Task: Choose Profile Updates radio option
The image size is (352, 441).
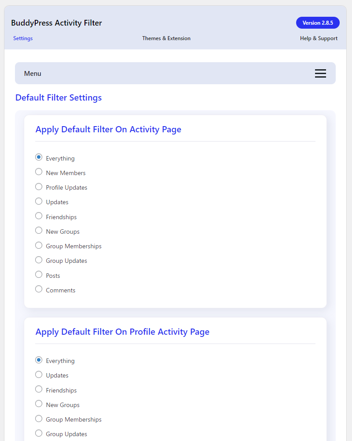Action: pos(39,187)
